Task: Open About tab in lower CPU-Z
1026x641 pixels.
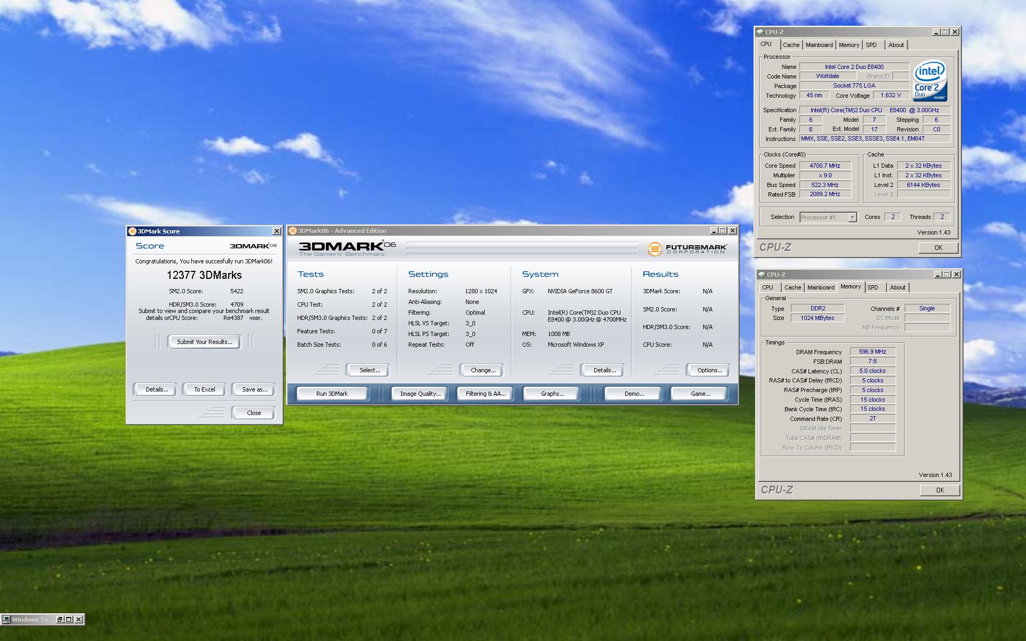Action: pos(898,288)
